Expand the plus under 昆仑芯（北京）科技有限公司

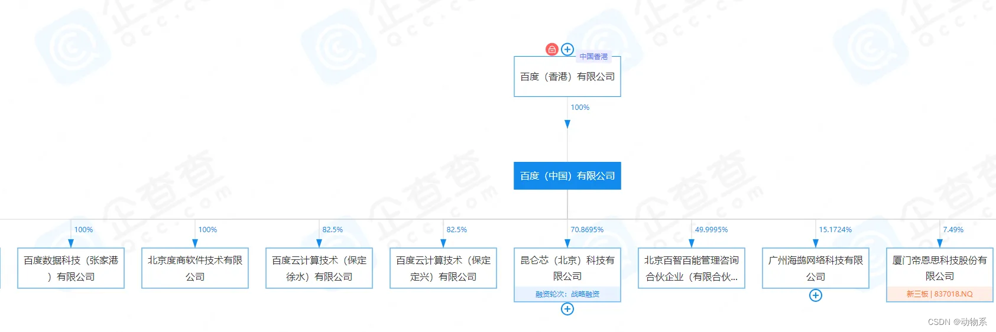pos(567,309)
